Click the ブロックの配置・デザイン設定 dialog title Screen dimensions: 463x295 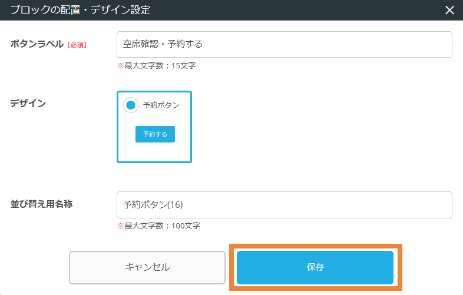click(80, 10)
